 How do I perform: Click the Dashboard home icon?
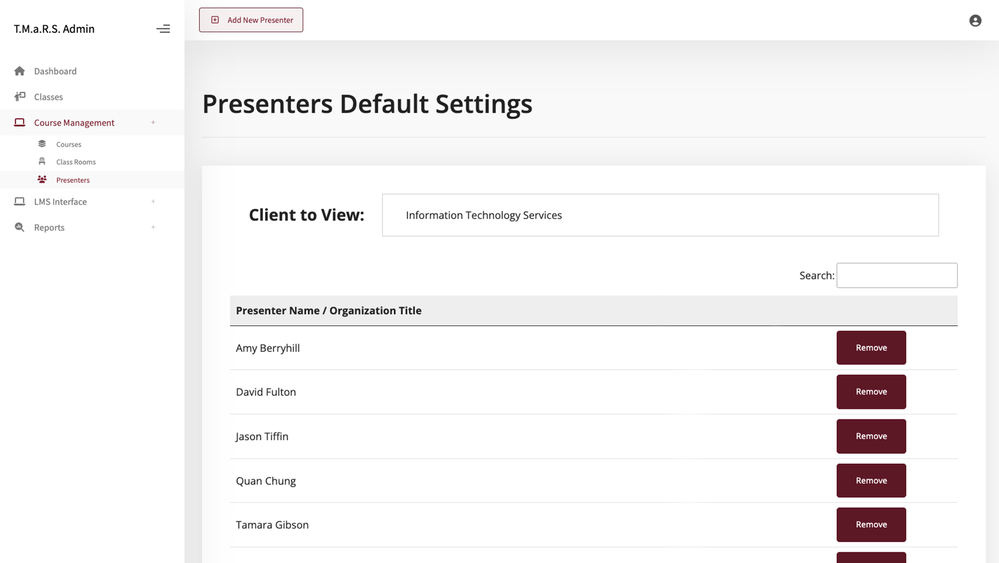[x=19, y=71]
